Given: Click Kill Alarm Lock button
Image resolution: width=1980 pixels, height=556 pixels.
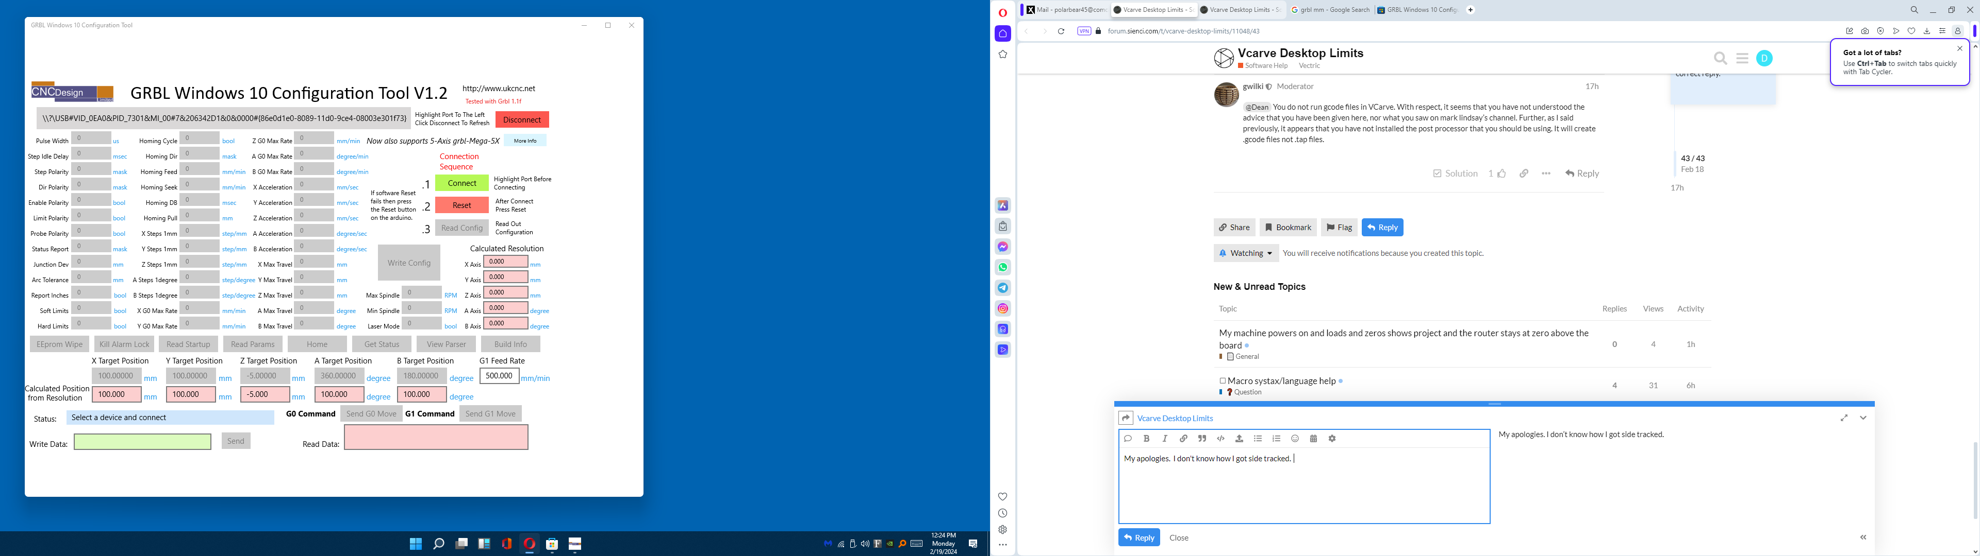Looking at the screenshot, I should [124, 344].
